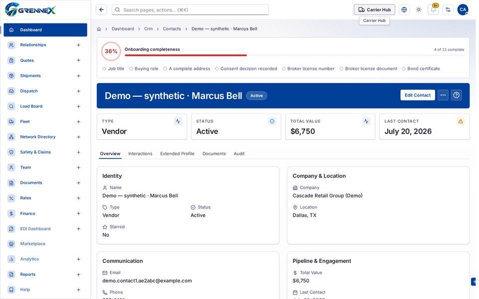This screenshot has width=479, height=299.
Task: Click the activity icon on the Type card
Action: point(178,122)
